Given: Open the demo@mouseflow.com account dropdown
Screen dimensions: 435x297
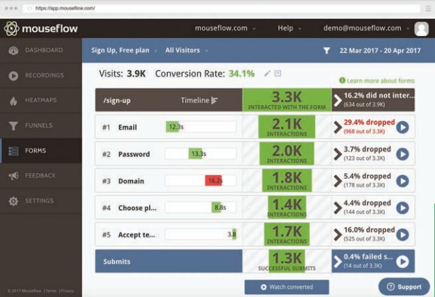Looking at the screenshot, I should point(366,28).
